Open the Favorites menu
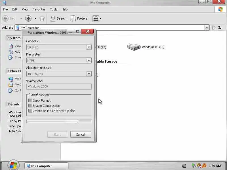The image size is (227, 170). (x=39, y=9)
